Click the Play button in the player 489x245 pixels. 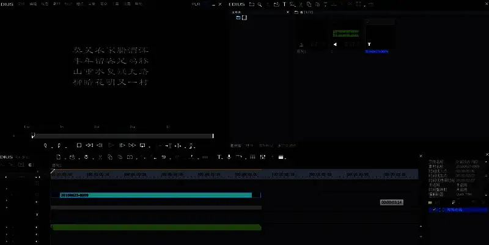tap(111, 145)
